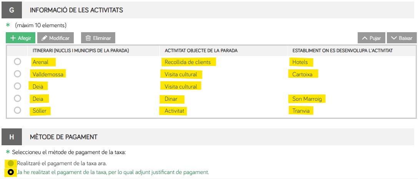This screenshot has height=179, width=418.
Task: Select radio button for Deia Dinar row
Action: tap(17, 99)
